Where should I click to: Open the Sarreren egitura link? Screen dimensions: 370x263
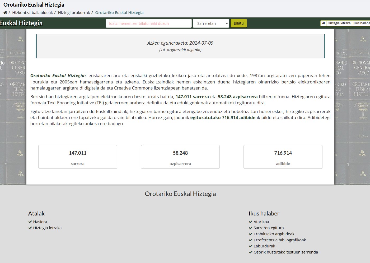tap(269, 228)
